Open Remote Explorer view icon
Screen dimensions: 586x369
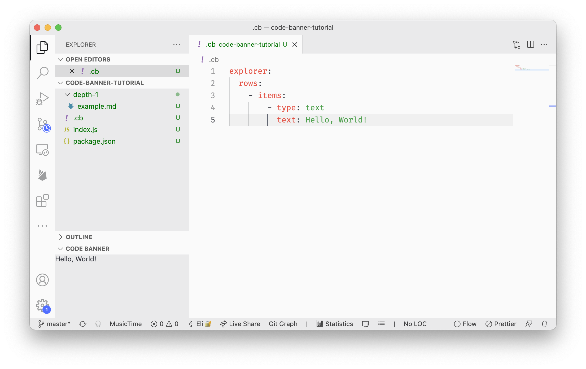[x=42, y=150]
